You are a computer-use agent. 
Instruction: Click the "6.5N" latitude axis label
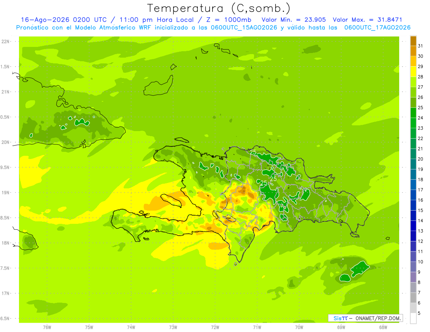pos(5,319)
